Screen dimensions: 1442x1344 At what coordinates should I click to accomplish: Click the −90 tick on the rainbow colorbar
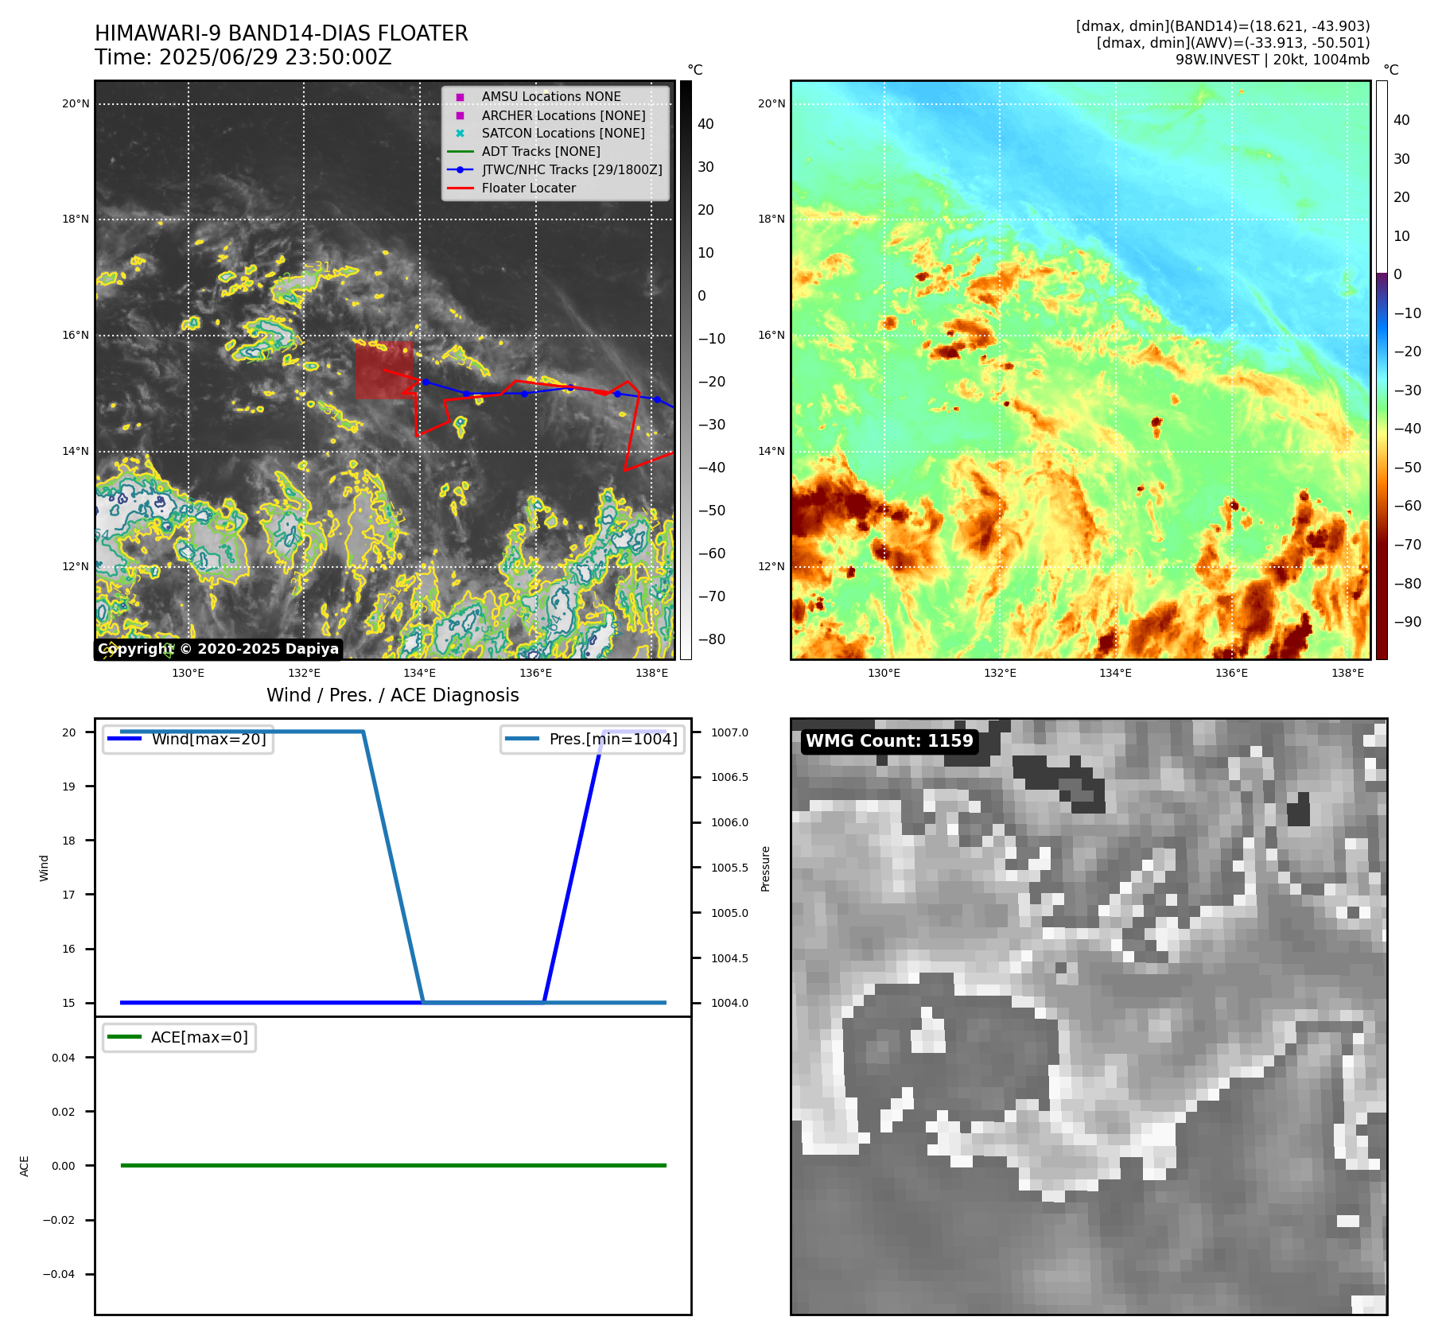pos(1408,622)
